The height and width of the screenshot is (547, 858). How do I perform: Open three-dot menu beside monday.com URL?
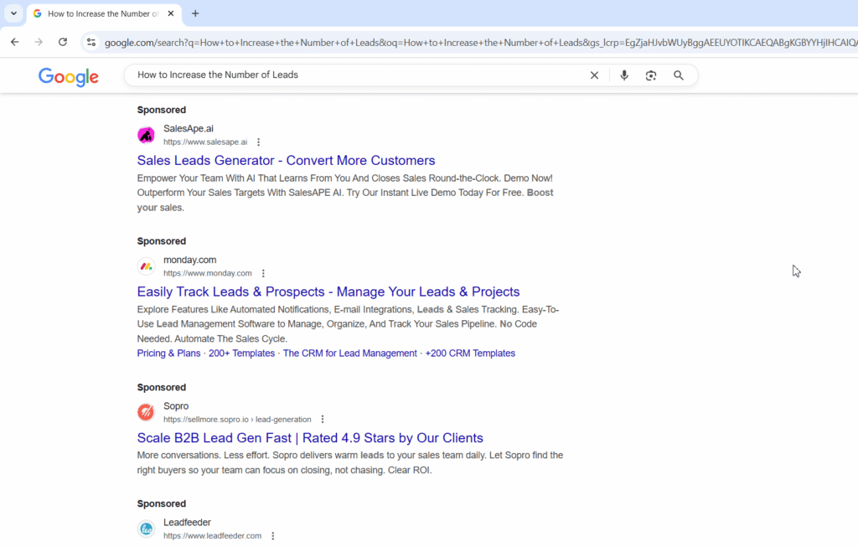pyautogui.click(x=263, y=273)
